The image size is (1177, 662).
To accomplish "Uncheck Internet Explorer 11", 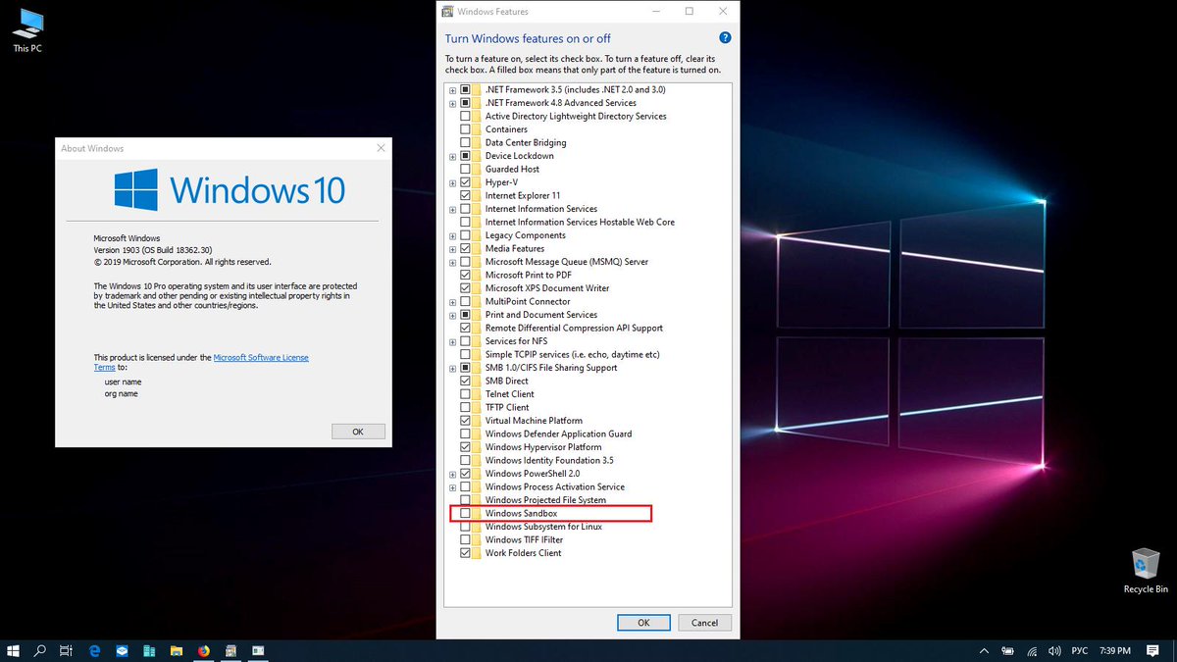I will click(x=466, y=195).
